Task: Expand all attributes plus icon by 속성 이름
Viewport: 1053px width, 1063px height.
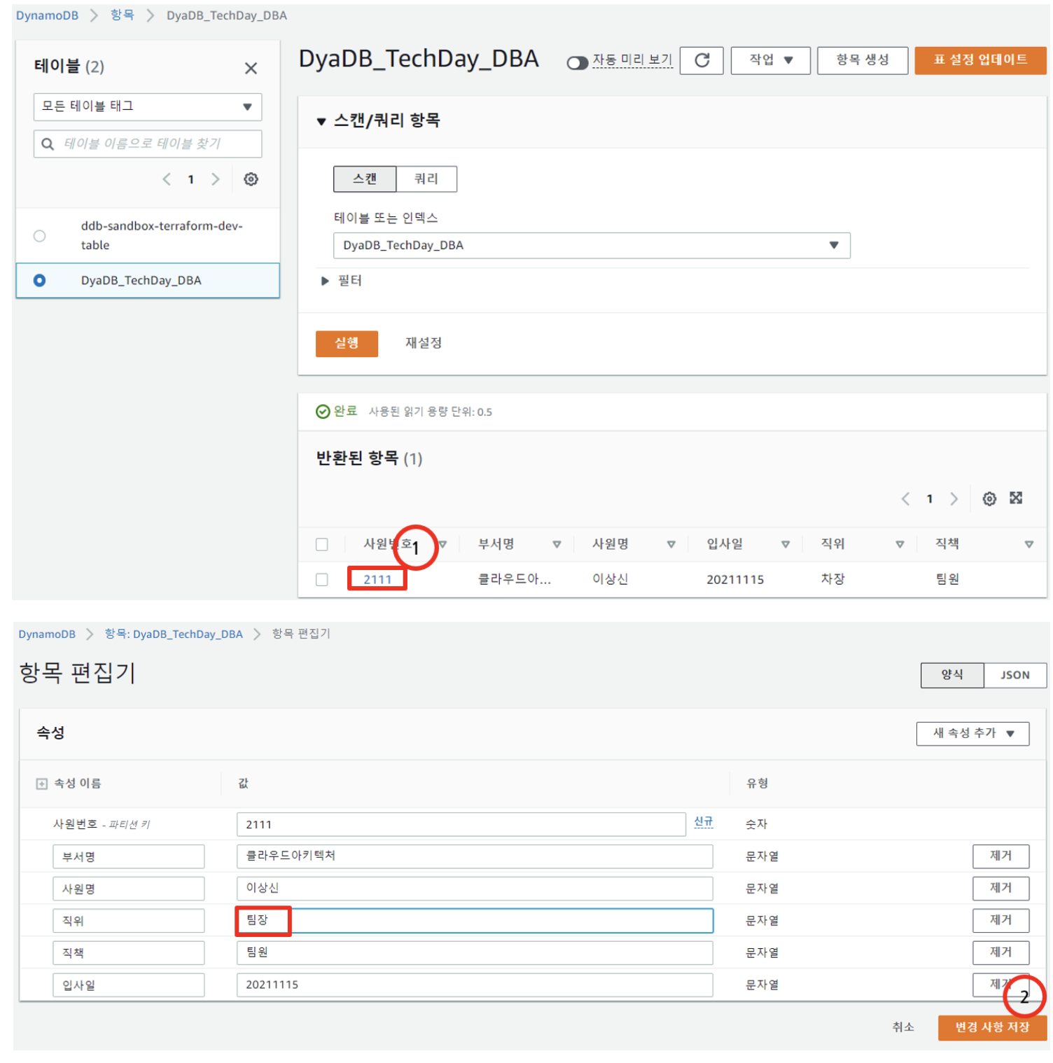Action: point(42,784)
